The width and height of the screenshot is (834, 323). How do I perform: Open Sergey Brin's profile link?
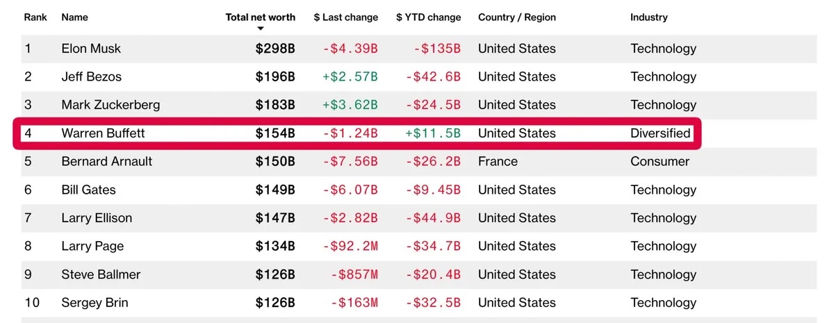click(x=95, y=303)
